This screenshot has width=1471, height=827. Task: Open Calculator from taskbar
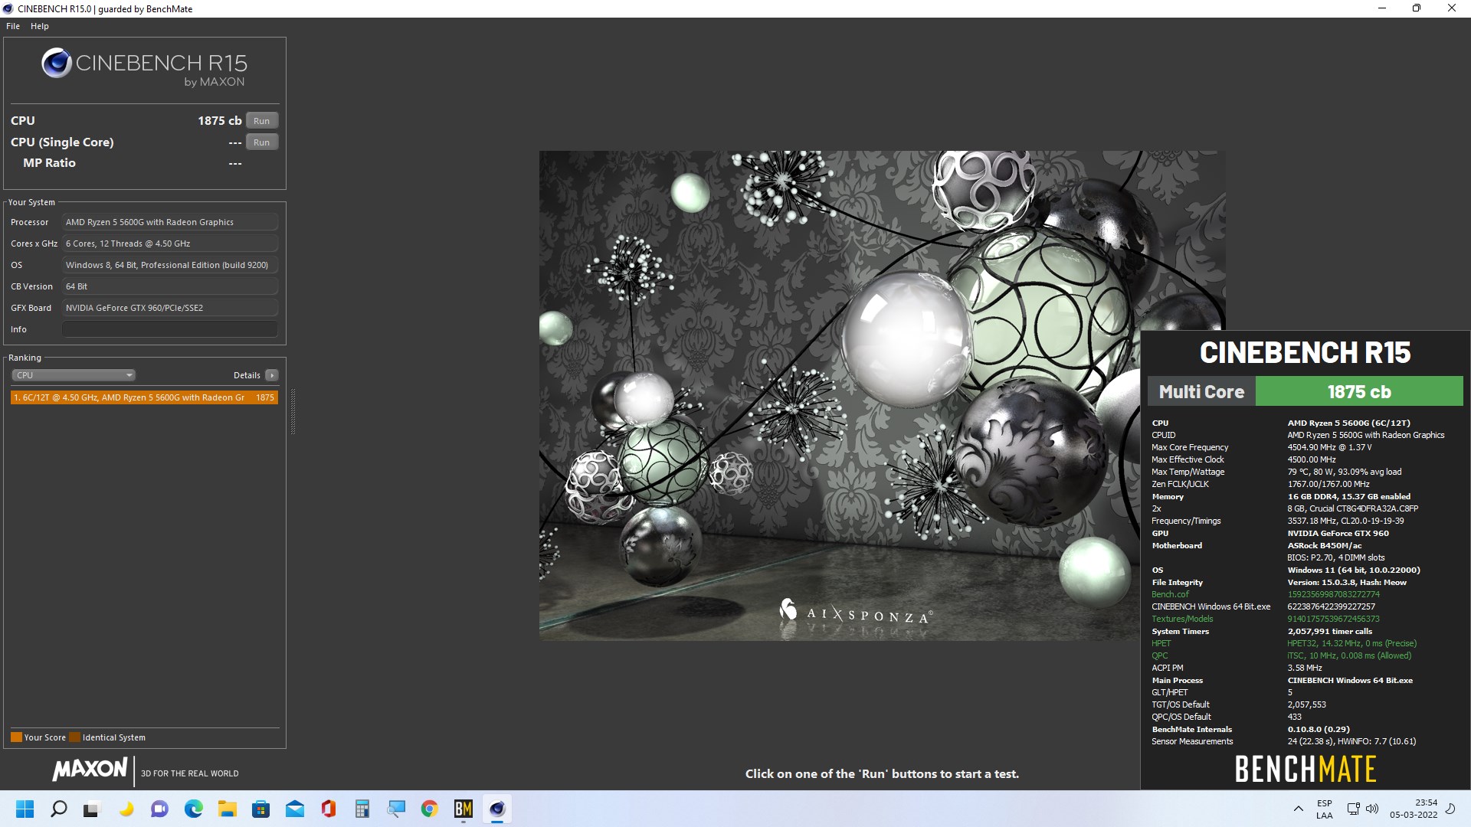pos(362,809)
